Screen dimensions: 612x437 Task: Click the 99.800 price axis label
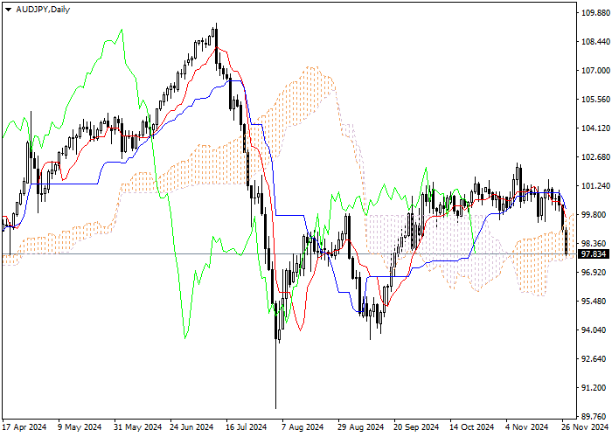(594, 215)
